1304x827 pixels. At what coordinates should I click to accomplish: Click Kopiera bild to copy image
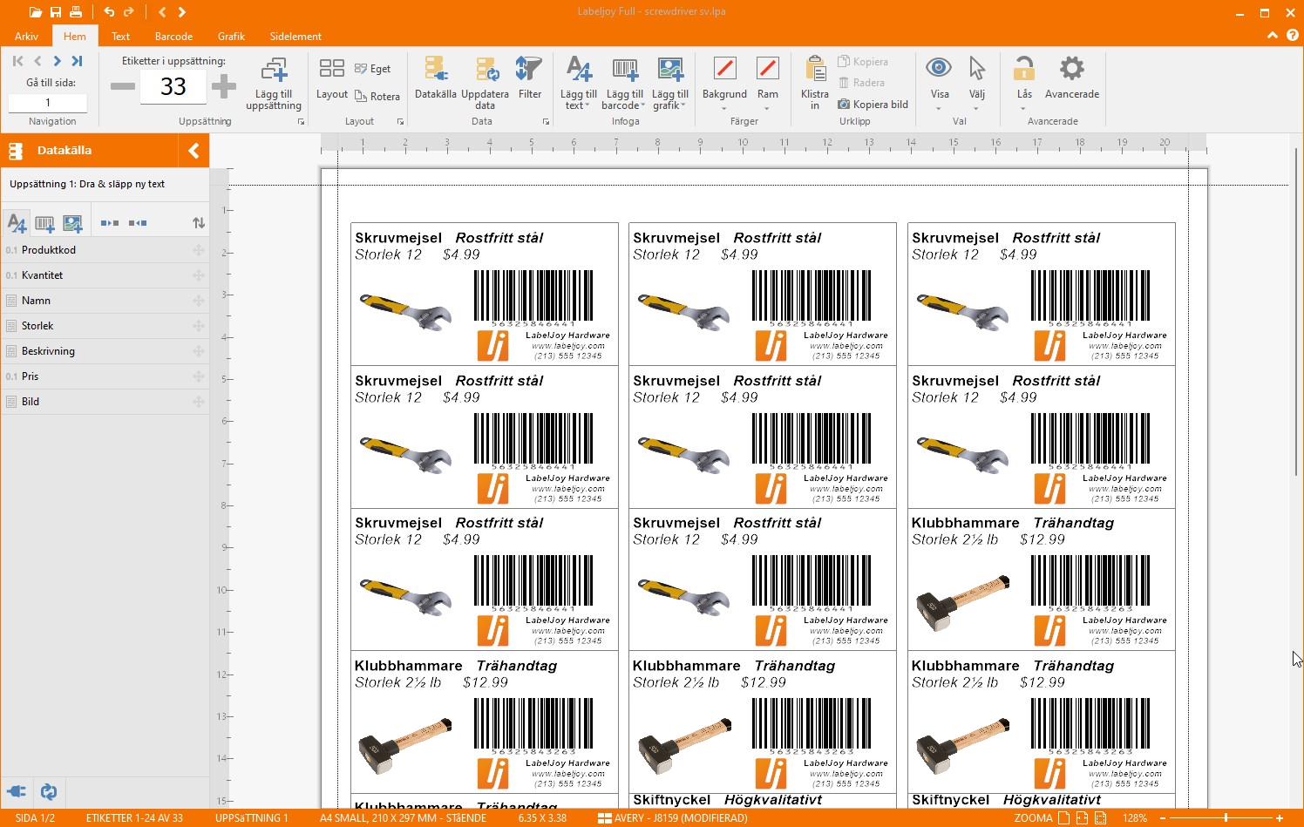873,105
